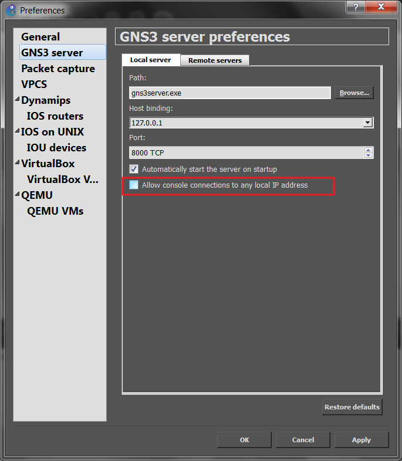Select QEMU in the sidebar
Image resolution: width=402 pixels, height=461 pixels.
37,195
